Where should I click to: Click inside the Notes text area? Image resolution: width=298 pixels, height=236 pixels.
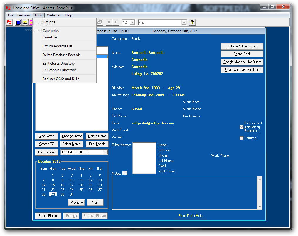pyautogui.click(x=185, y=193)
